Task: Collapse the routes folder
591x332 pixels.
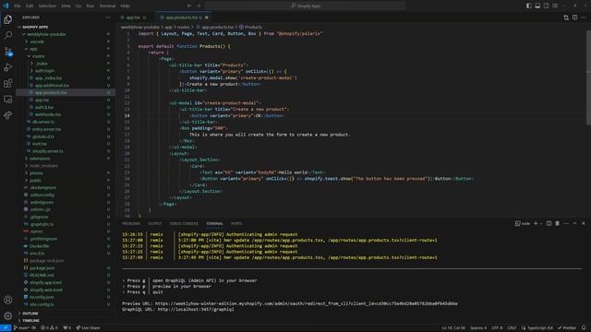Action: tap(38, 56)
